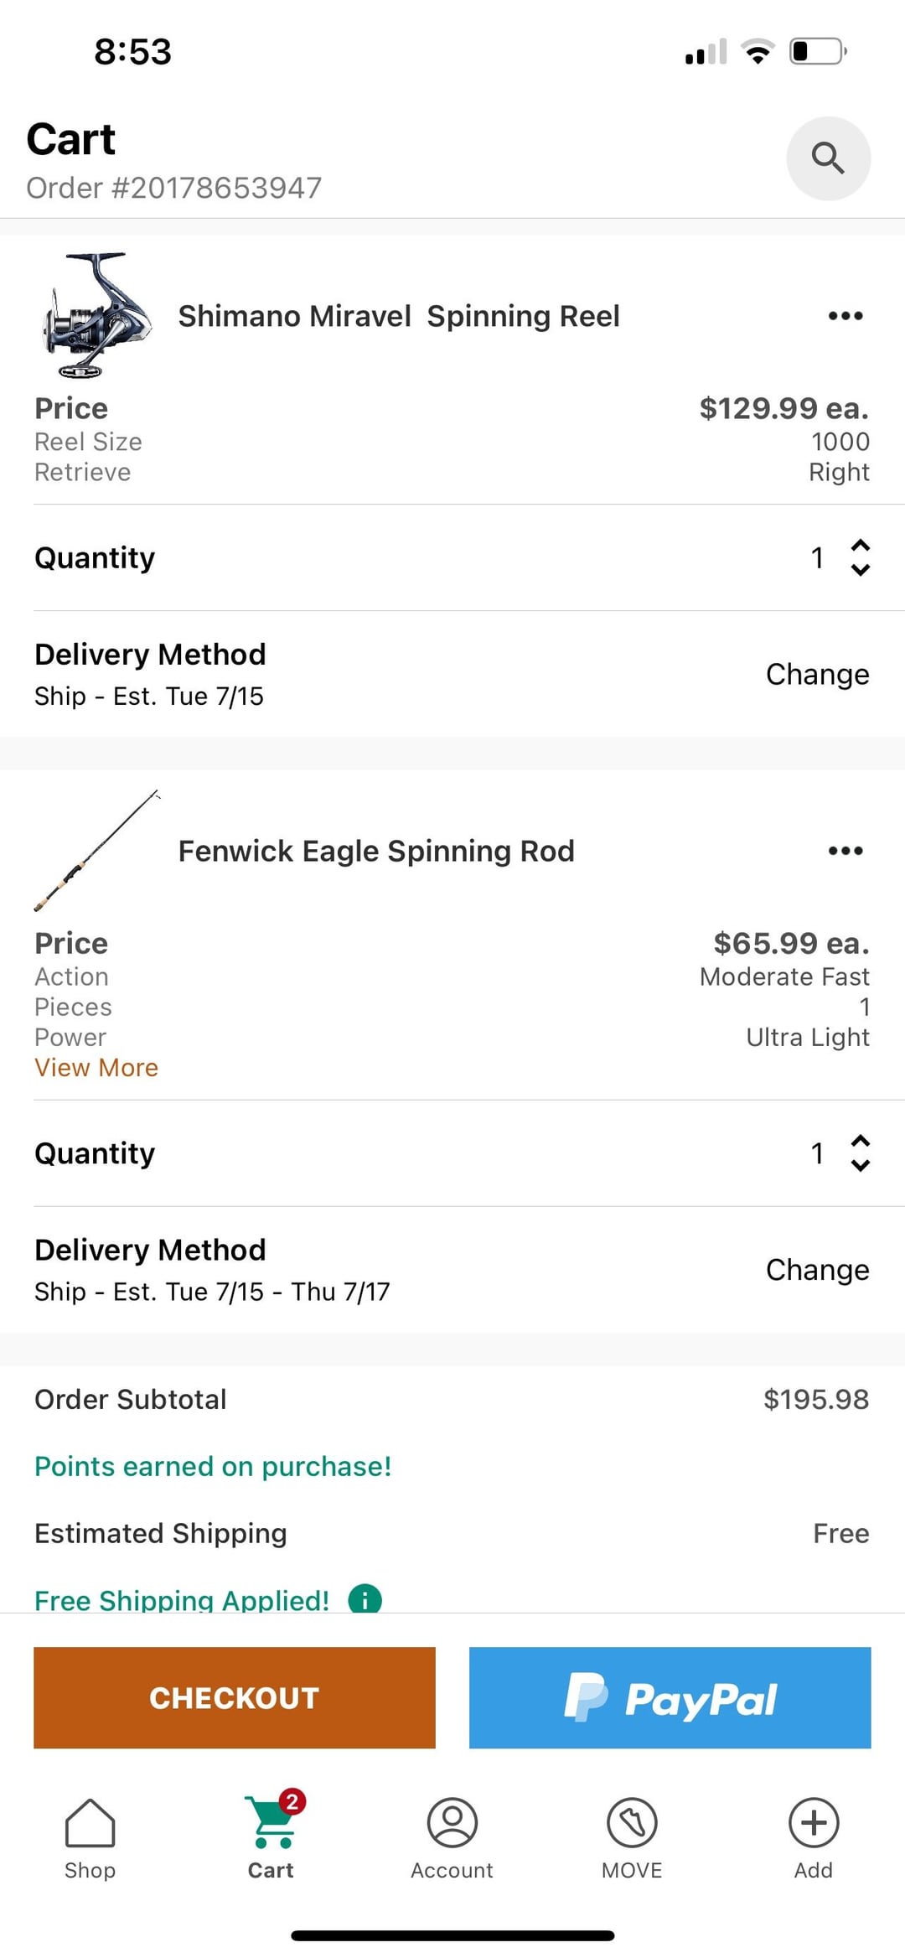Open options menu for Fenwick Eagle rod

pyautogui.click(x=845, y=851)
